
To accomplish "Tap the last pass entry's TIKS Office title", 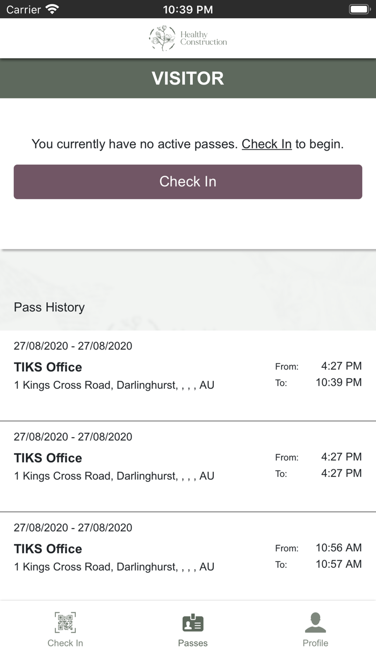I will [x=48, y=549].
